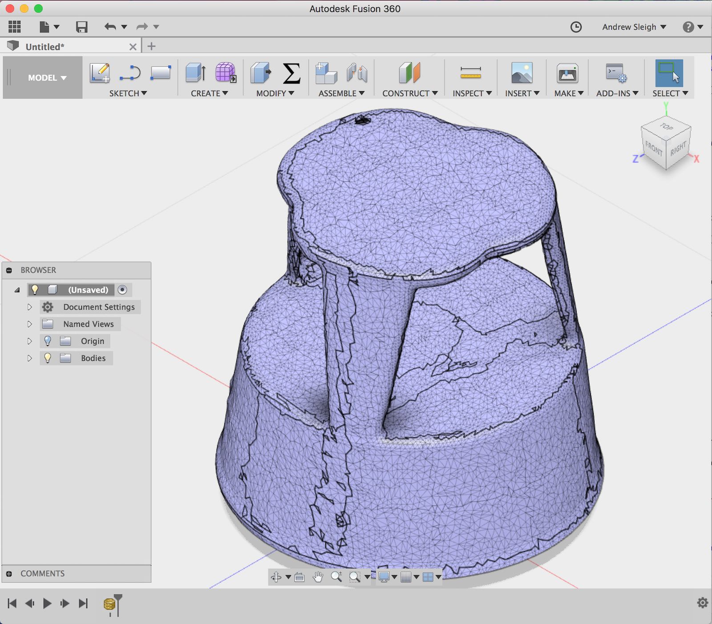Expand the Document Settings node
The height and width of the screenshot is (624, 712).
(30, 307)
